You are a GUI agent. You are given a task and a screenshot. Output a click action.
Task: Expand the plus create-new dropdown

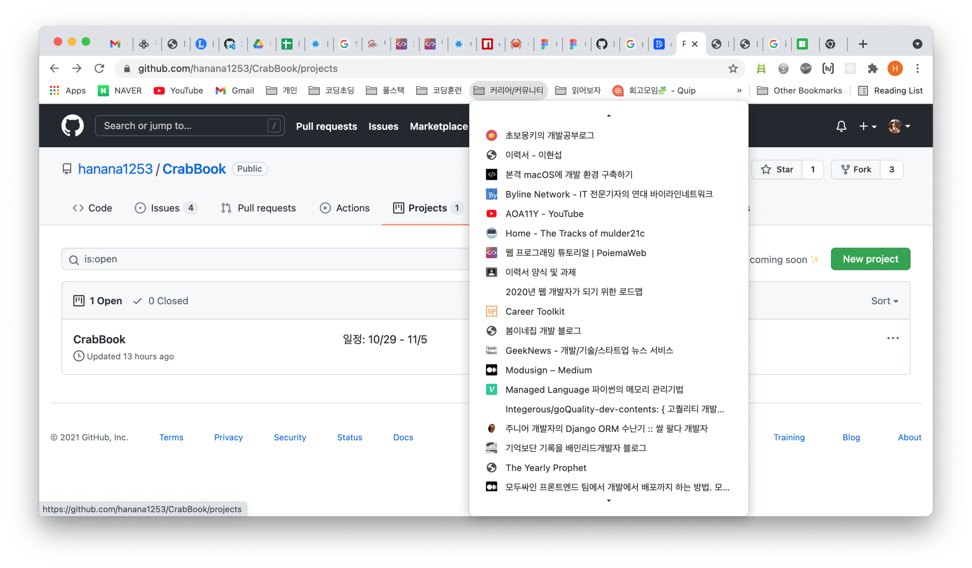coord(867,126)
